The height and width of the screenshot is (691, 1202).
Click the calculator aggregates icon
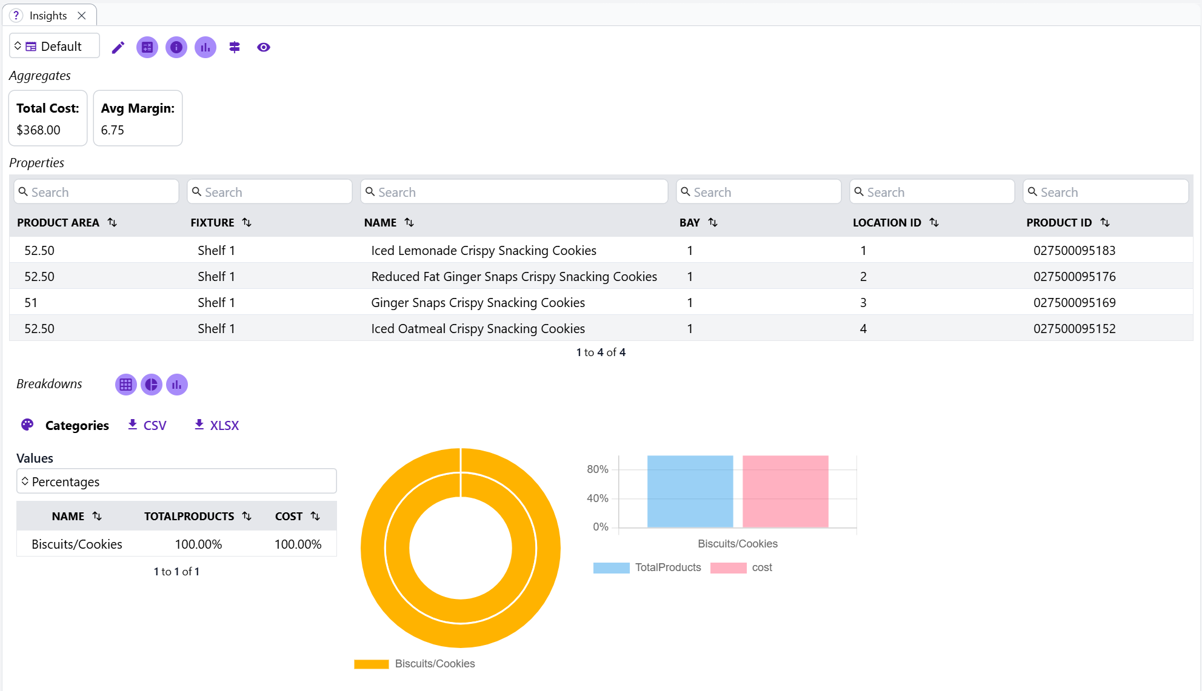[x=147, y=47]
